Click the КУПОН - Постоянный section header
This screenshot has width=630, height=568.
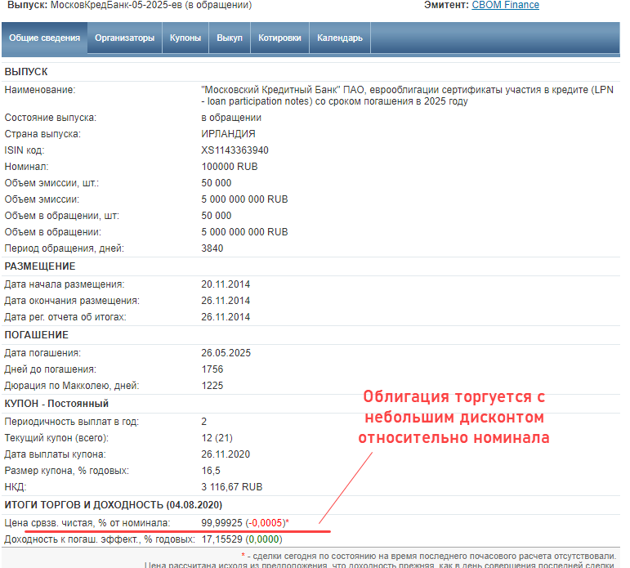(x=57, y=404)
